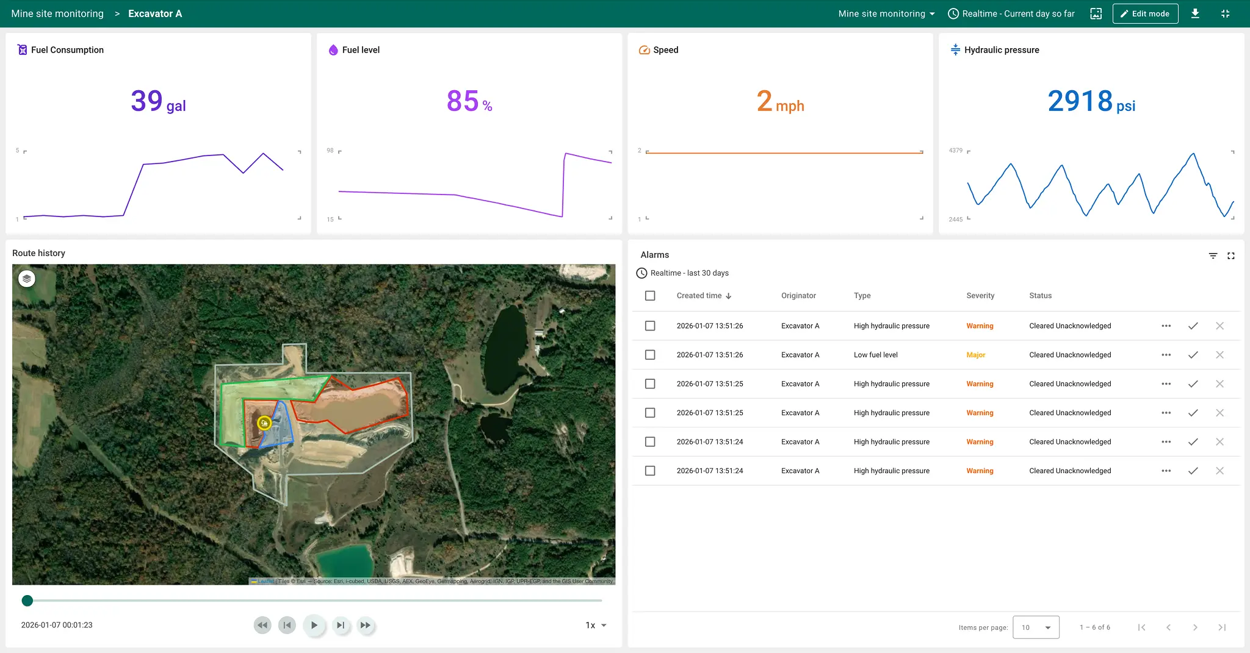Open map layers selector icon
The height and width of the screenshot is (653, 1250).
point(27,279)
